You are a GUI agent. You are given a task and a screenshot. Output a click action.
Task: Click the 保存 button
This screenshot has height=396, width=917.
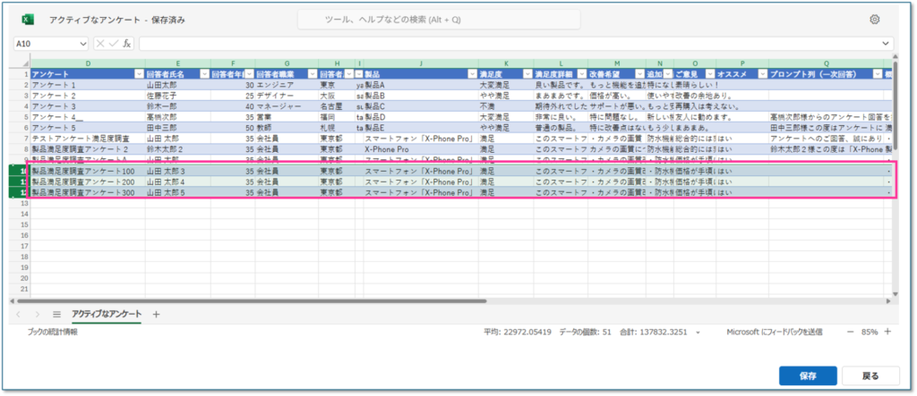[x=807, y=375]
